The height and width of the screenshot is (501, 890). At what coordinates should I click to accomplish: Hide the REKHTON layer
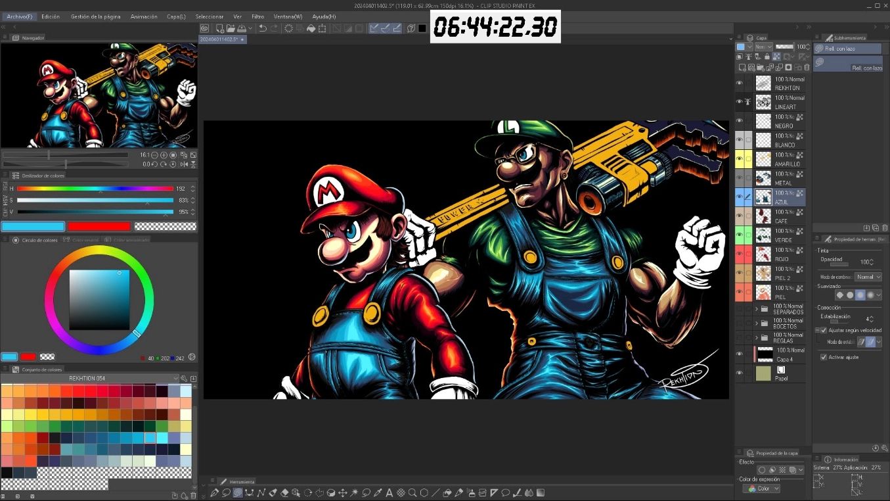coord(739,83)
